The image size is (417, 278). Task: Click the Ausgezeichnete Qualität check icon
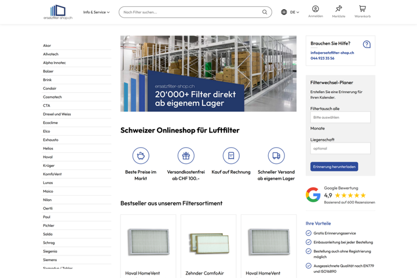(x=309, y=266)
